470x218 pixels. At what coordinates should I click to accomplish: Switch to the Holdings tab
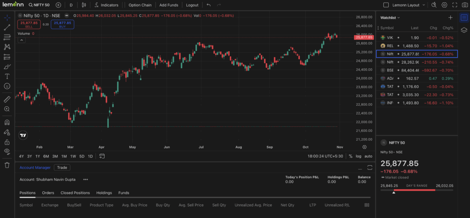104,193
